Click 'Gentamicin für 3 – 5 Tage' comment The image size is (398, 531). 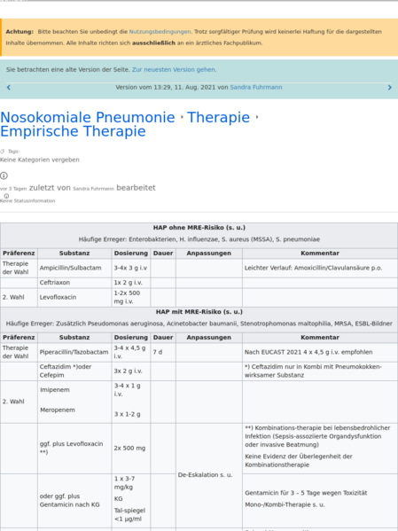click(x=306, y=493)
